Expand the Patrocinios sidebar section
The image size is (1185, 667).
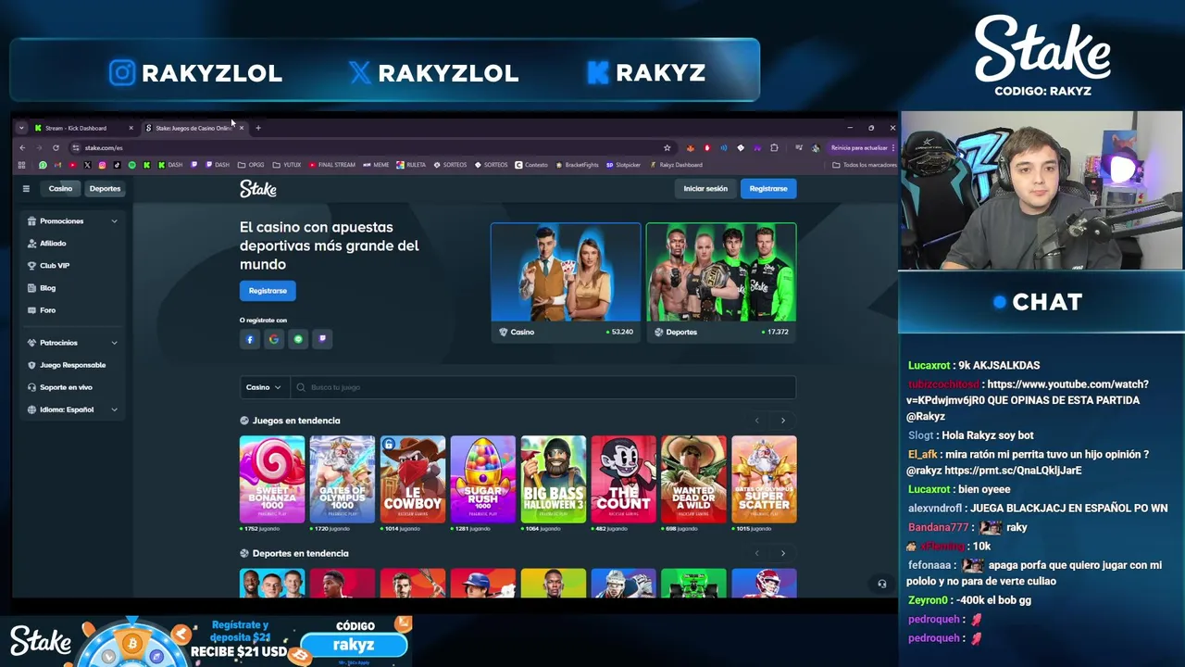click(73, 343)
